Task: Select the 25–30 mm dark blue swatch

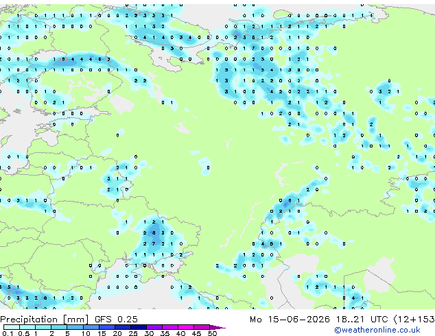Action: 138,327
